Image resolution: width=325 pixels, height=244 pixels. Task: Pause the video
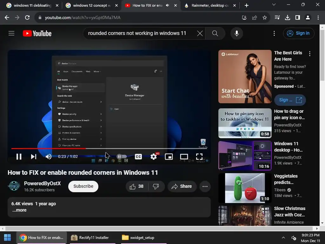[19, 156]
